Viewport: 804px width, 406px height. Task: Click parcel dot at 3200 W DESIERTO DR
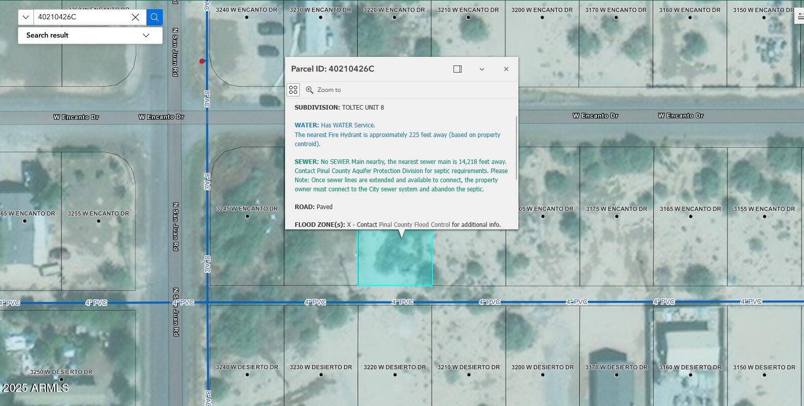[543, 375]
